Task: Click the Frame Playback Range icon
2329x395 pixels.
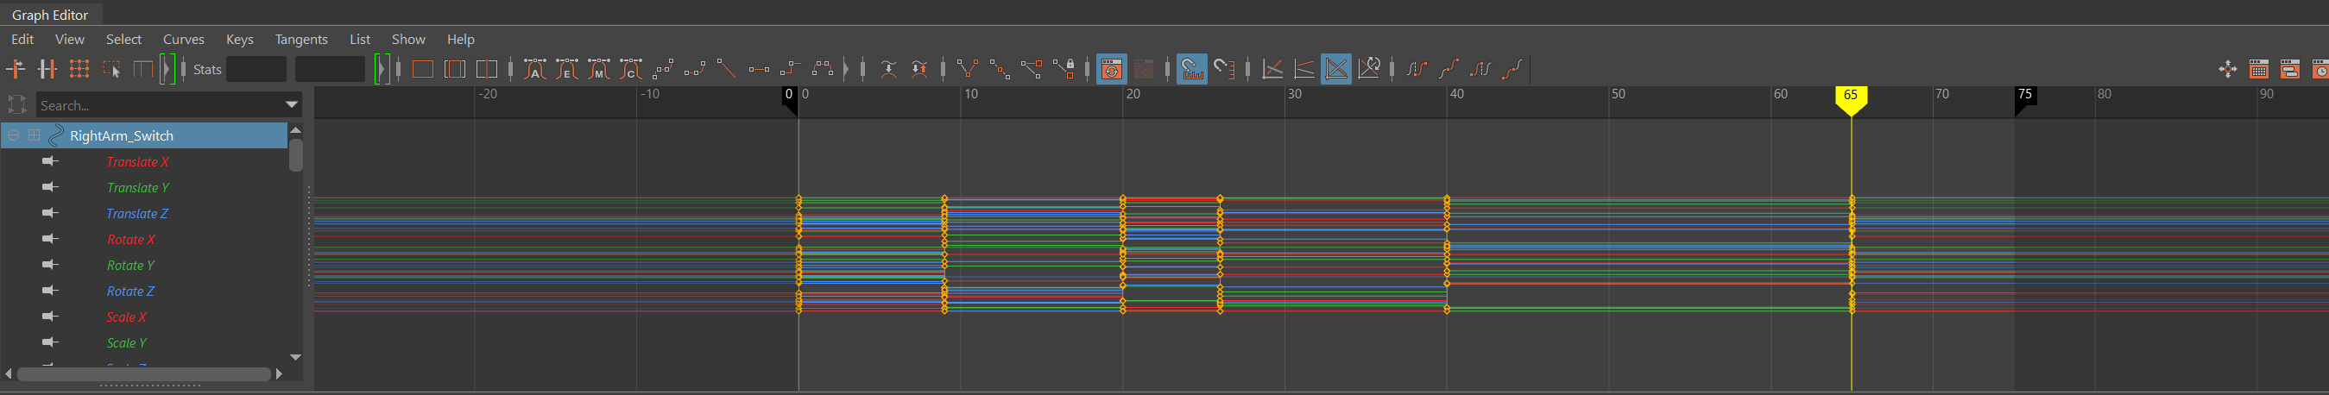Action: pyautogui.click(x=455, y=69)
